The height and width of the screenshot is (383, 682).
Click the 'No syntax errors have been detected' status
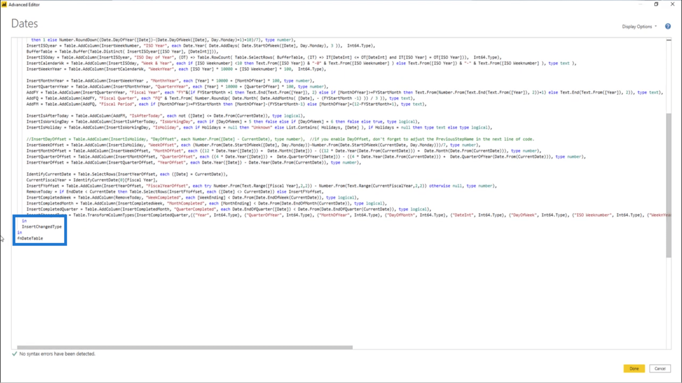[57, 354]
